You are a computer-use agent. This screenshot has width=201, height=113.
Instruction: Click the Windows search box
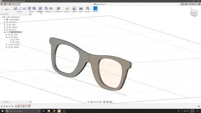pos(23,111)
